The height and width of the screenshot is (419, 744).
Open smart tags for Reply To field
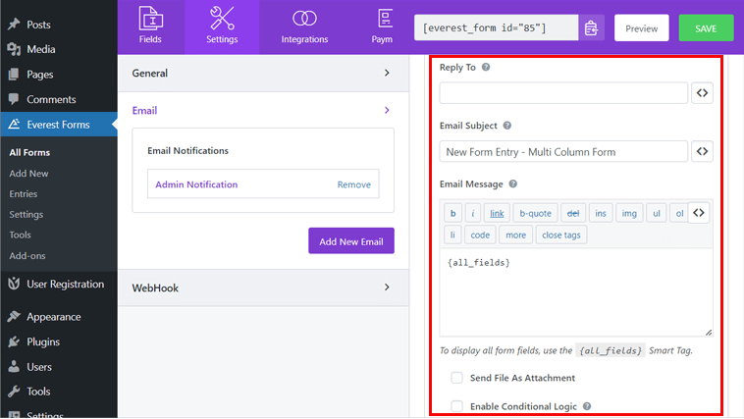[702, 93]
